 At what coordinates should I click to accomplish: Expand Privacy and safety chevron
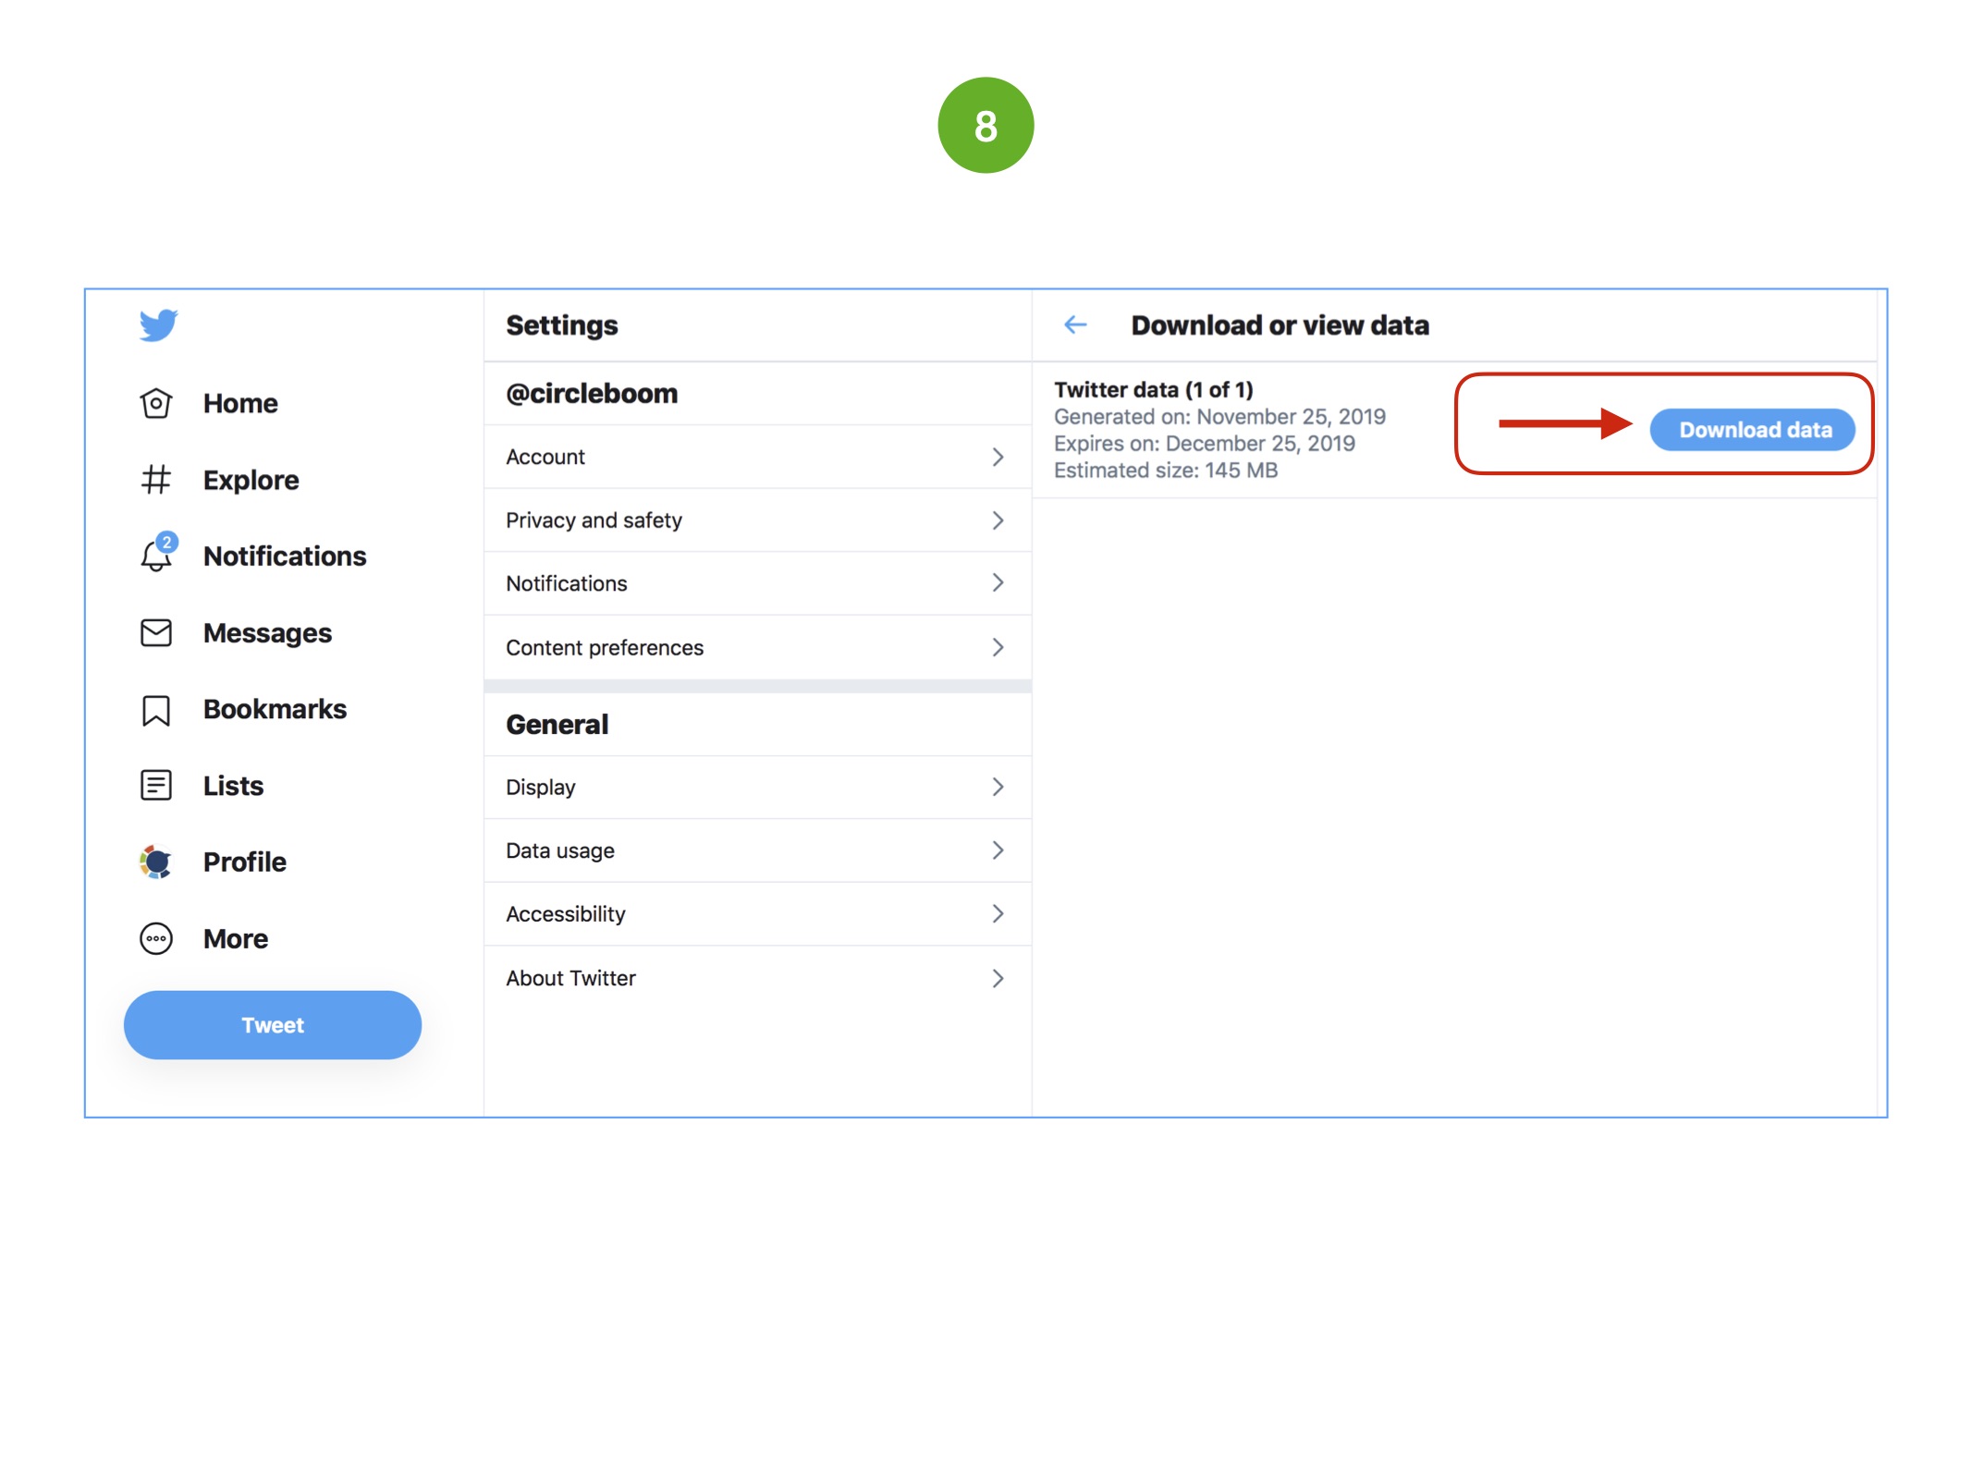(998, 520)
